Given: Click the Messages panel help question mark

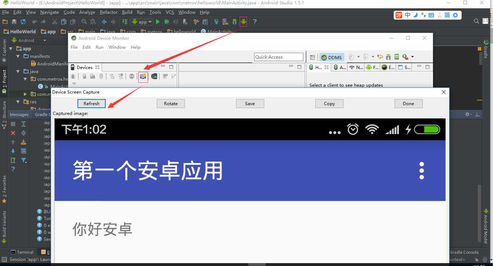Looking at the screenshot, I should pyautogui.click(x=13, y=169).
